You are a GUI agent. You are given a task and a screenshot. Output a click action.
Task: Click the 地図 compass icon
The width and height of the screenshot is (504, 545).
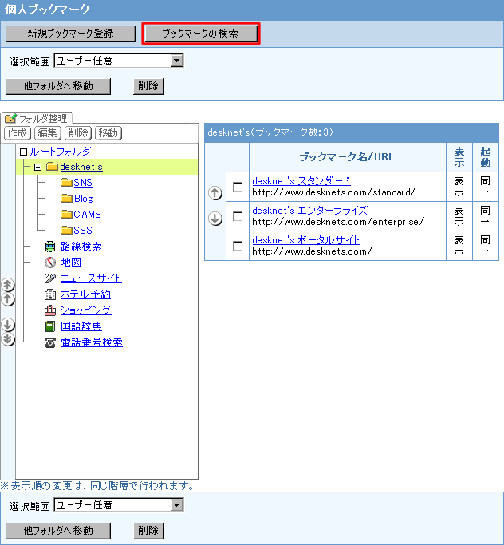tap(50, 263)
